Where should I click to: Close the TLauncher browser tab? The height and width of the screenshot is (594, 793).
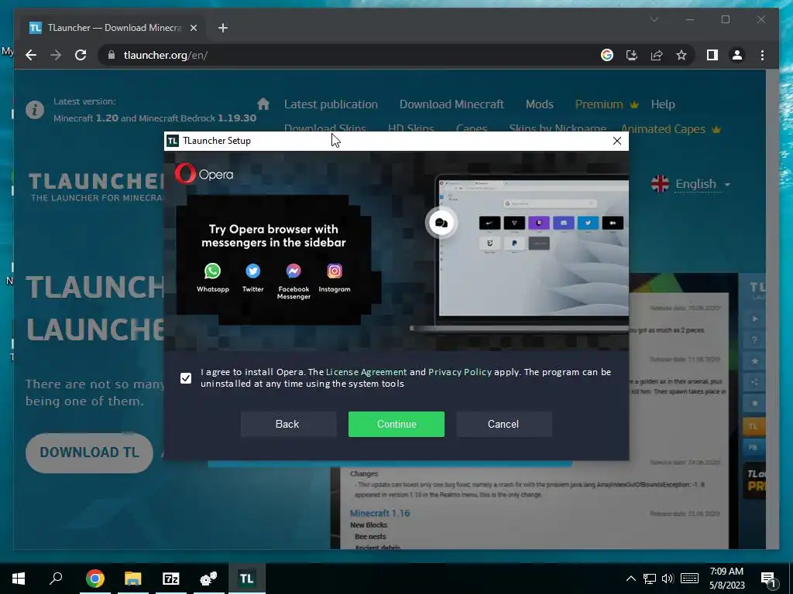pyautogui.click(x=193, y=28)
